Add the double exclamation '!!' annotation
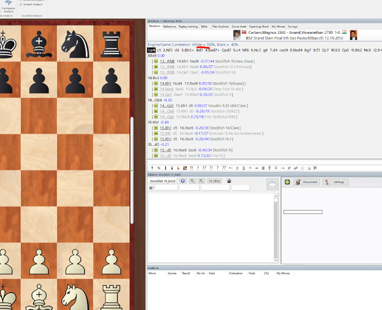Viewport: 382px width, 310px height. click(x=191, y=168)
